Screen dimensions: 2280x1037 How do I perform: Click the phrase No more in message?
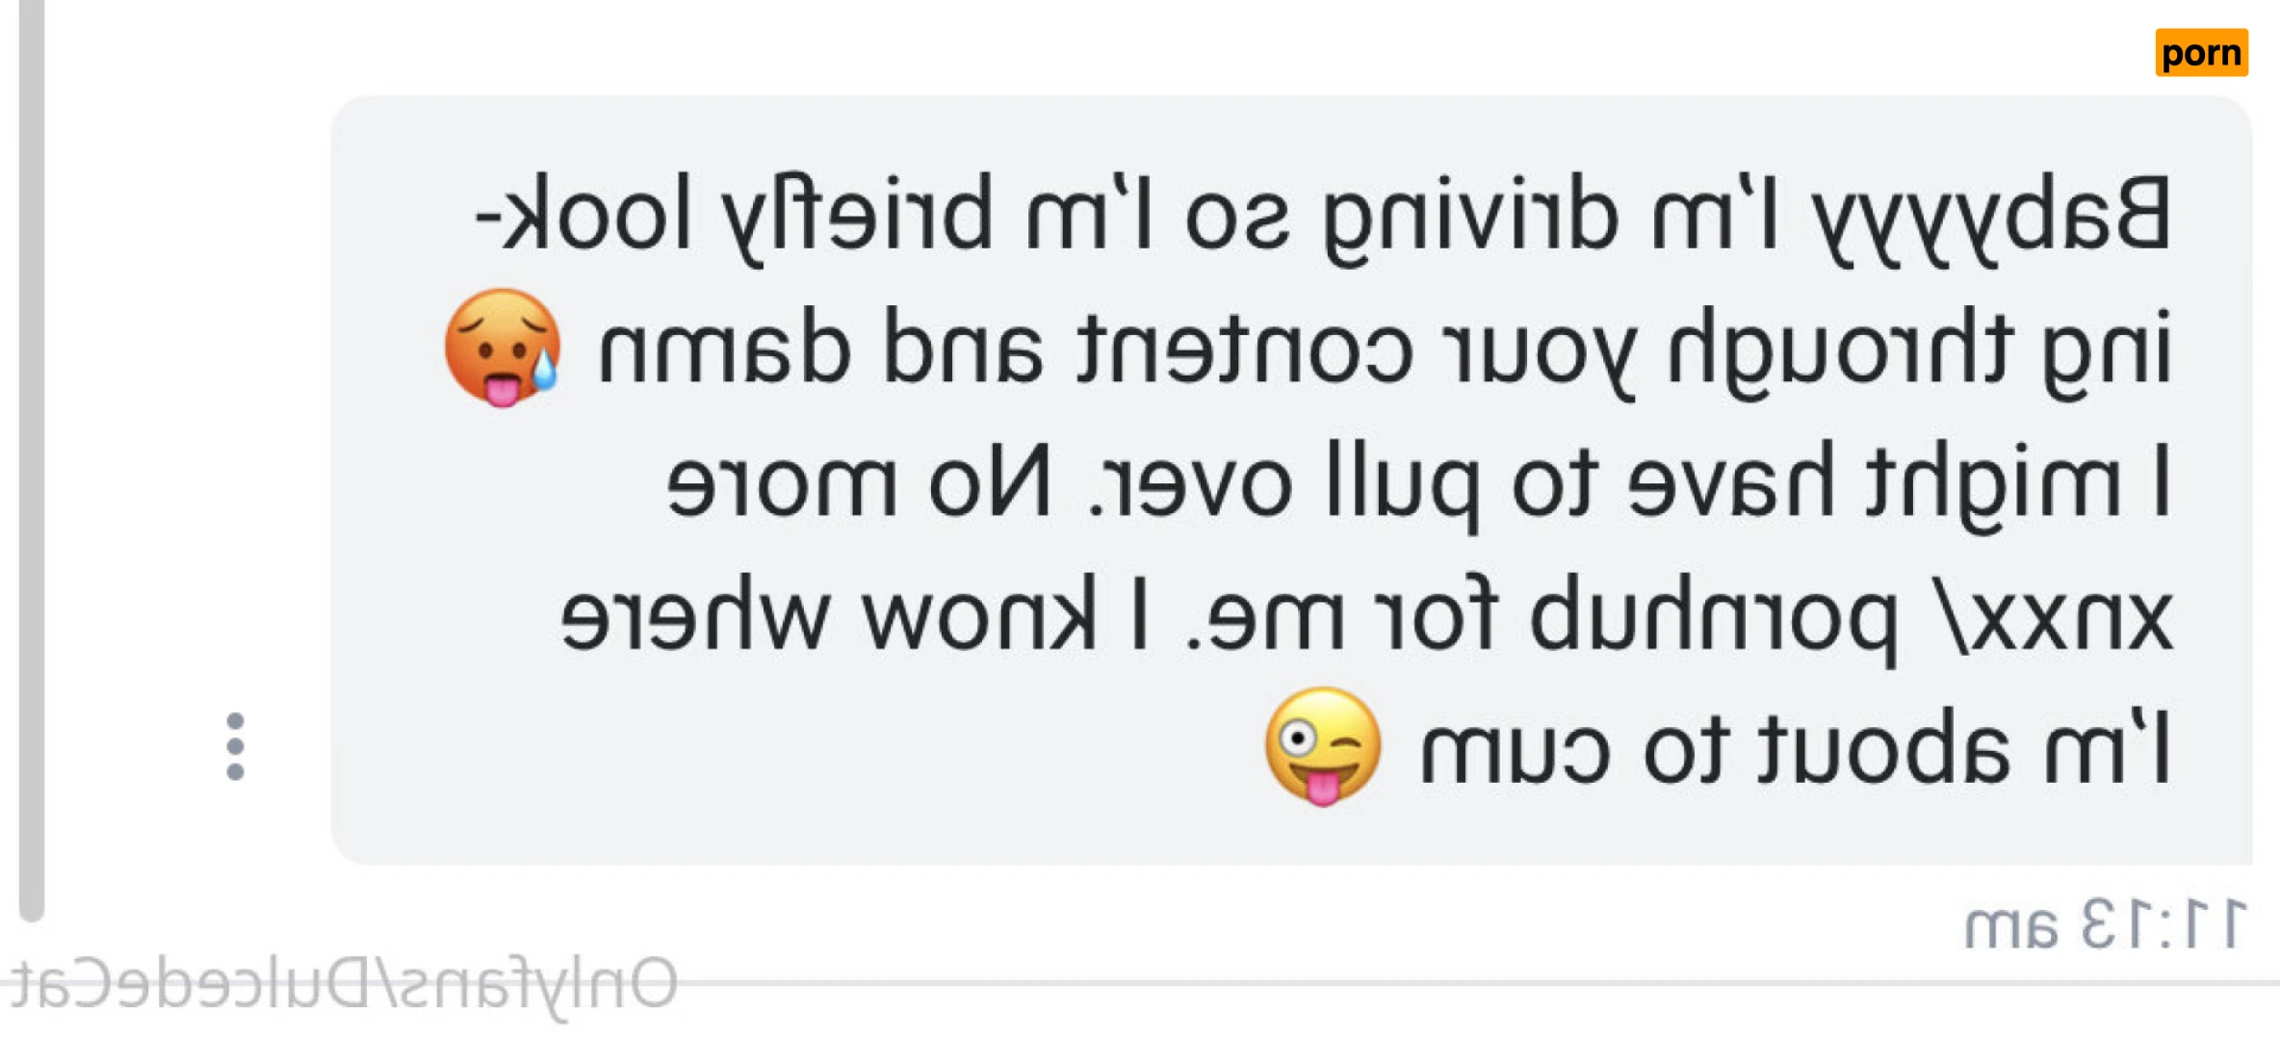click(860, 483)
